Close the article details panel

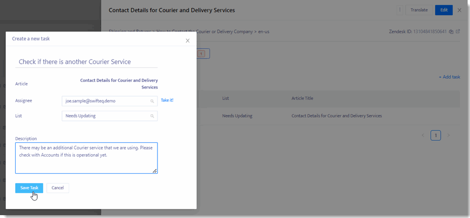click(460, 10)
